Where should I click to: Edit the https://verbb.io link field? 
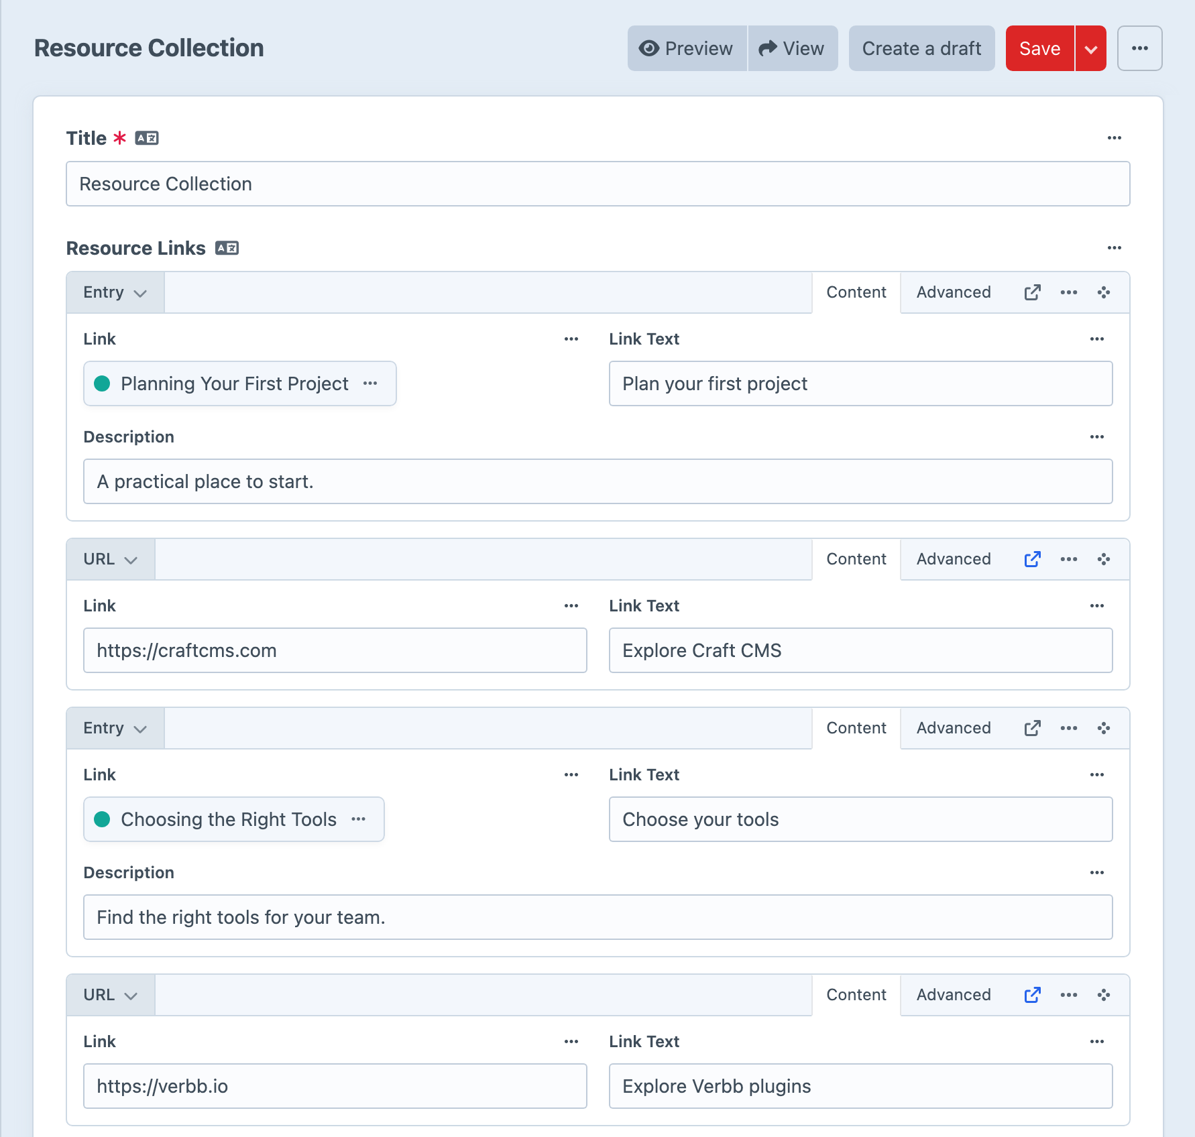coord(335,1086)
